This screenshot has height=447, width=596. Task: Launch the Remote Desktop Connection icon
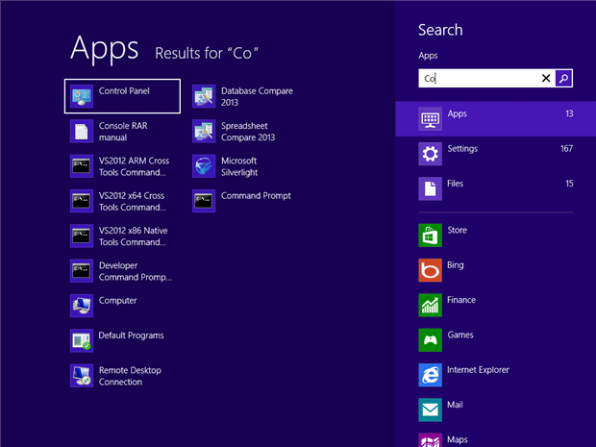(82, 376)
